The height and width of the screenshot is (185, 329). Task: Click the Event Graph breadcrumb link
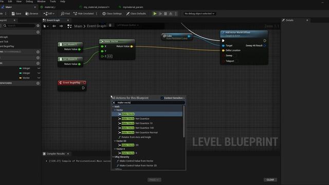point(97,26)
